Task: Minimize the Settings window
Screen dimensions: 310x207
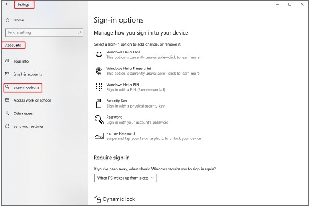Action: [277, 4]
